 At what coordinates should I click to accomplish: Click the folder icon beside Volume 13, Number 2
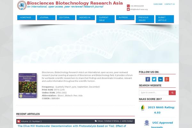tap(19, 121)
